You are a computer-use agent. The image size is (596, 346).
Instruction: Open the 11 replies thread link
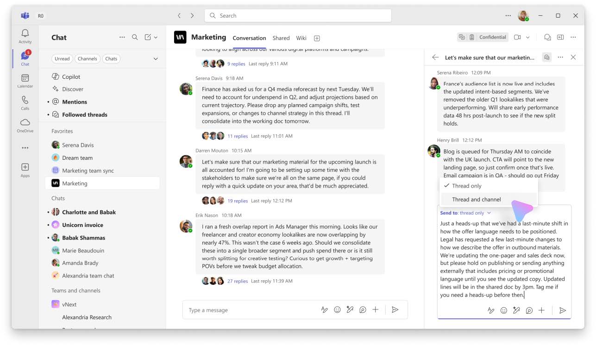point(238,136)
